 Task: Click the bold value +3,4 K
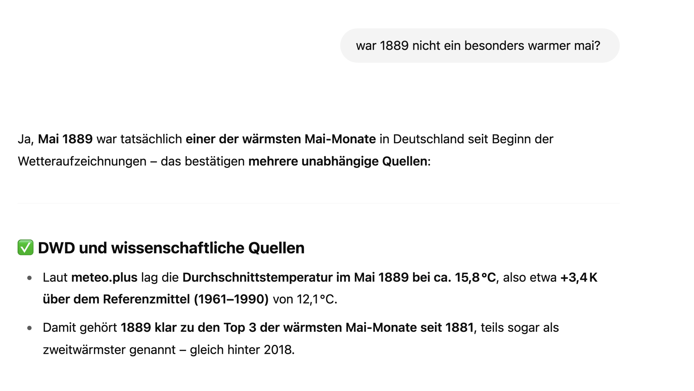click(x=579, y=277)
